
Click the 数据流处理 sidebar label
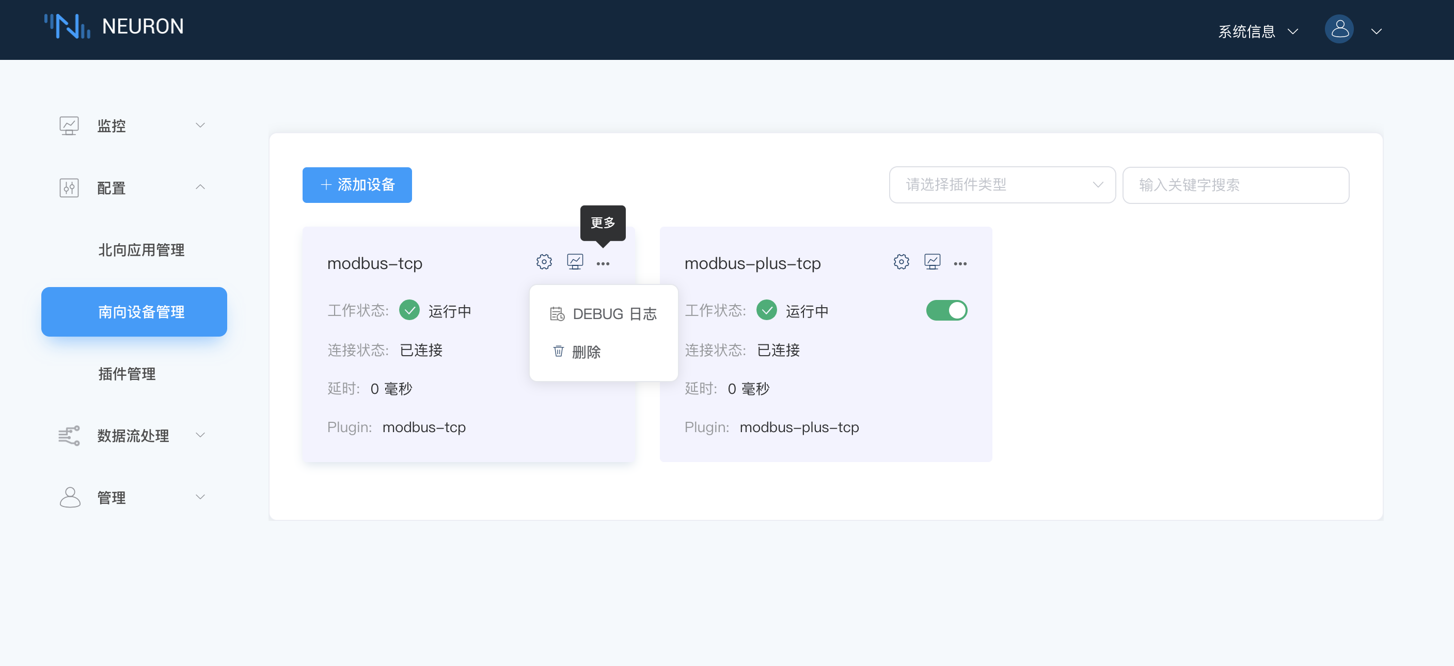133,436
